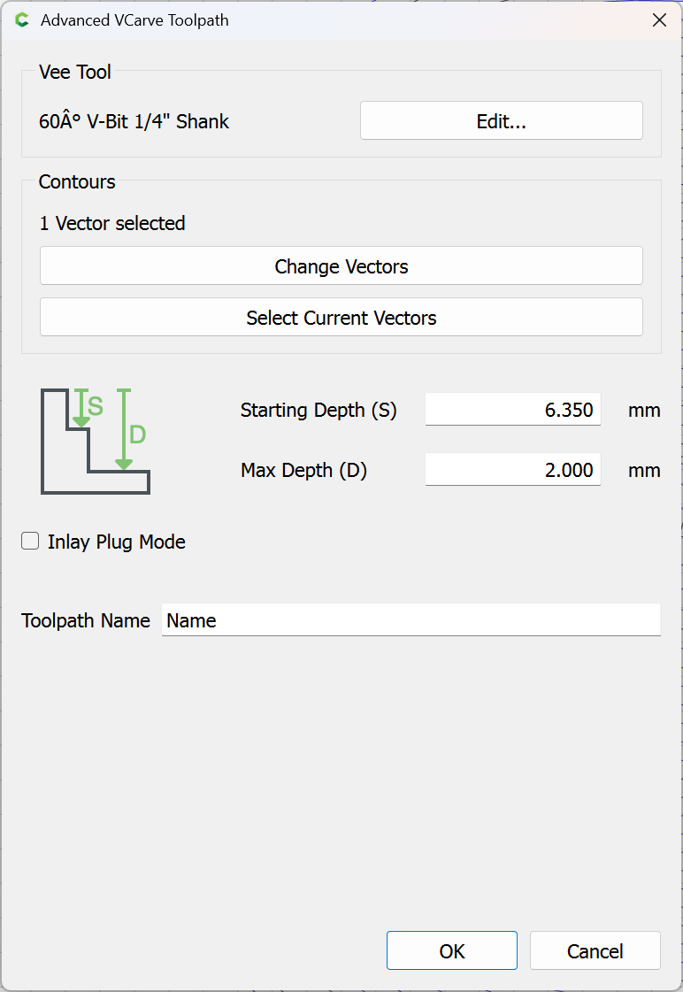Image resolution: width=683 pixels, height=992 pixels.
Task: Click the green D arrow in depth diagram
Action: 124,430
